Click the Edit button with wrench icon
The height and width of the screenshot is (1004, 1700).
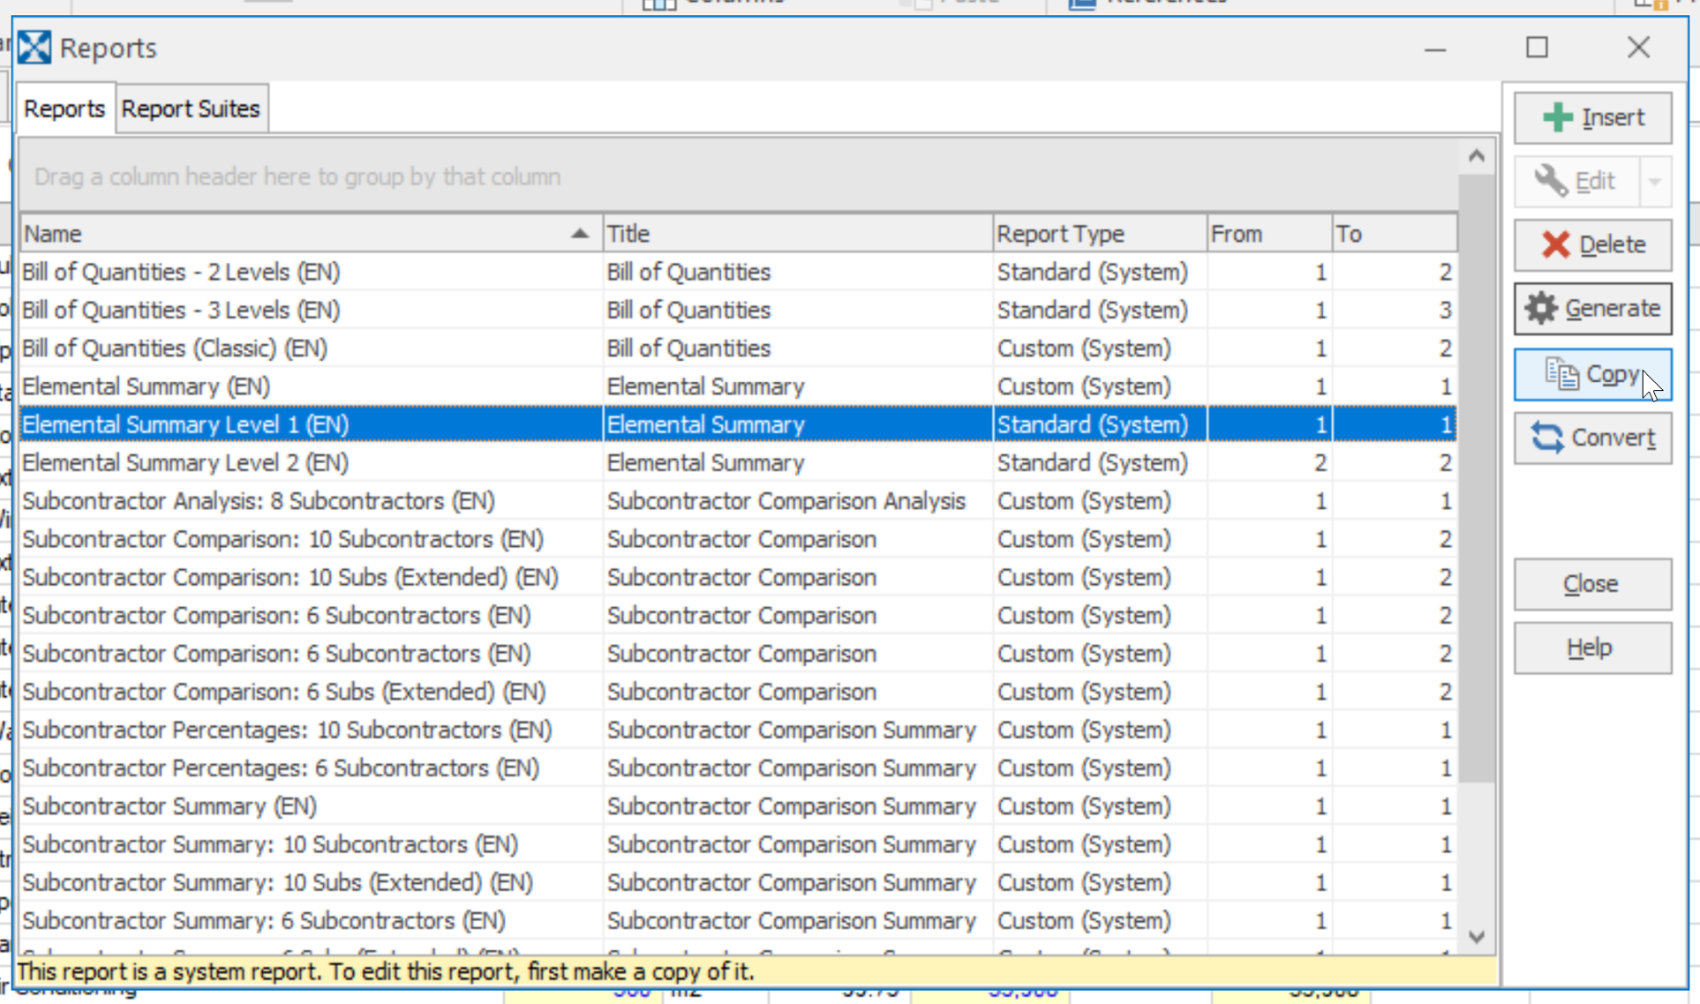tap(1576, 181)
